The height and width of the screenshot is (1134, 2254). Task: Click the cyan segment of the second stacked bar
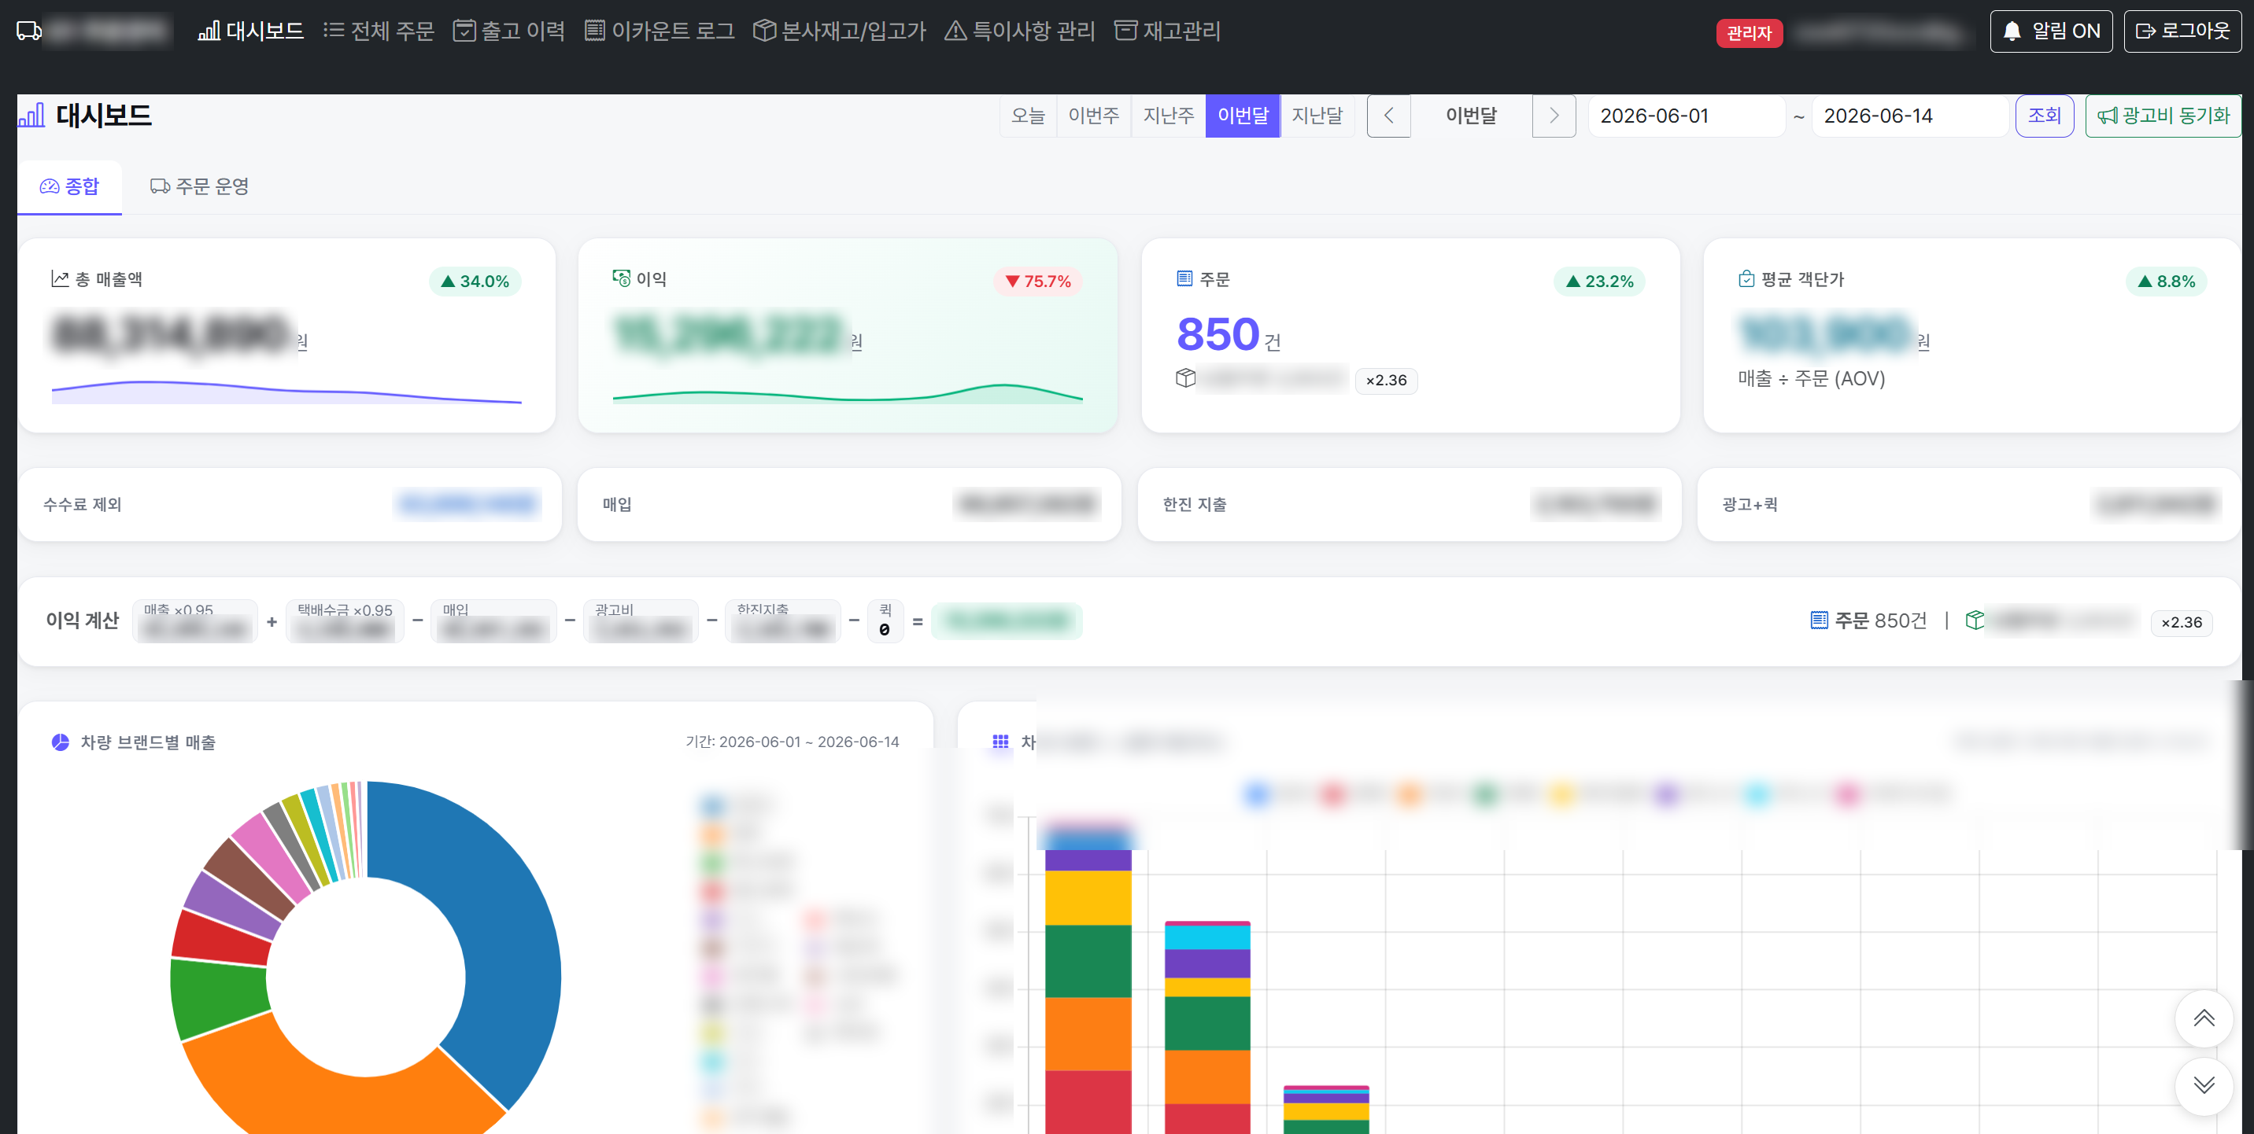tap(1206, 937)
